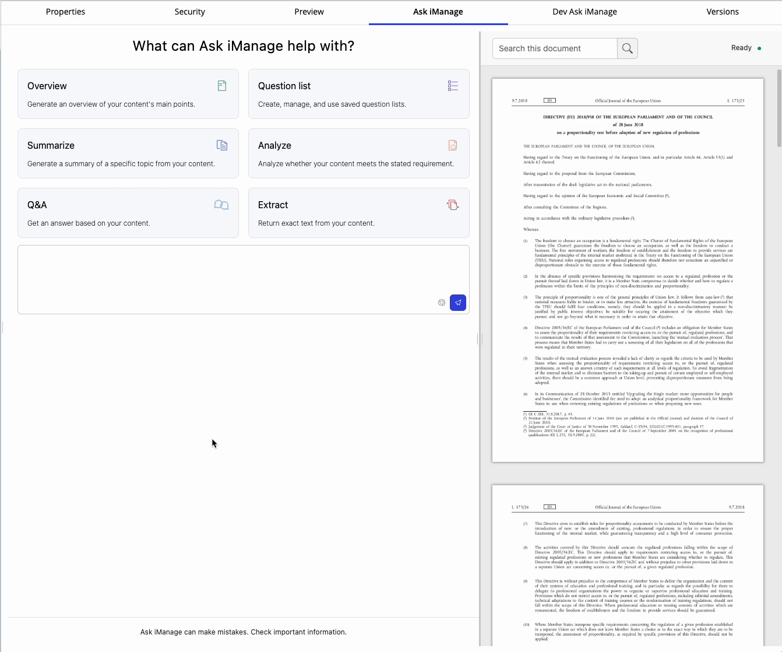782x652 pixels.
Task: Switch to the Preview tab
Action: 309,12
